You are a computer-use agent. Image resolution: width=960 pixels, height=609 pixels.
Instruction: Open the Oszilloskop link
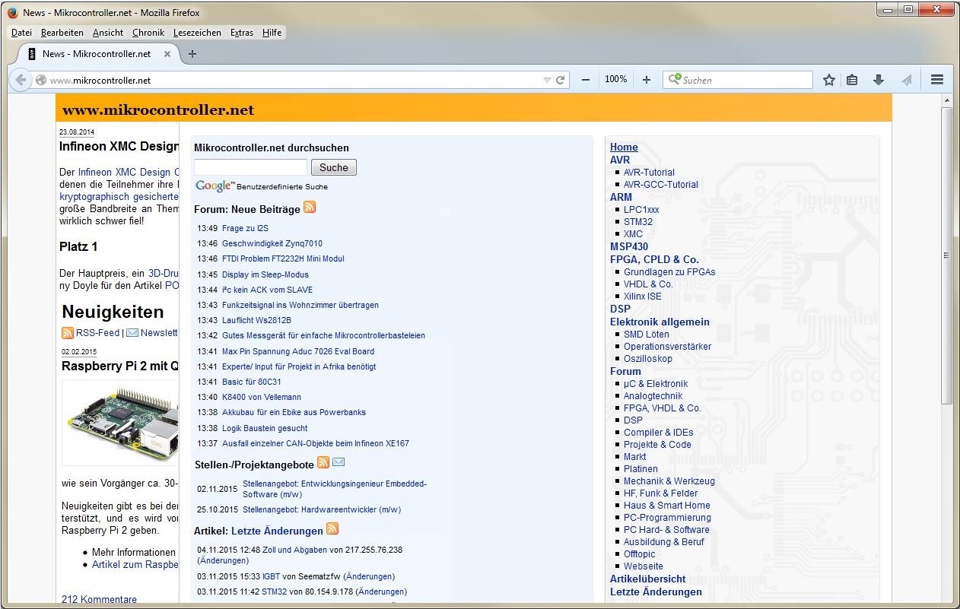pyautogui.click(x=648, y=359)
